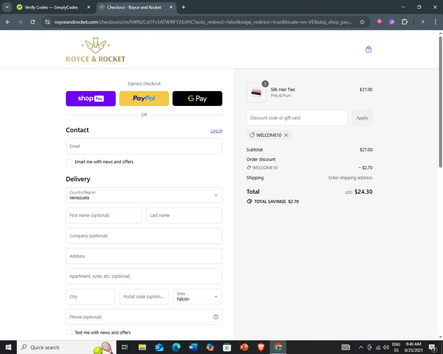Image resolution: width=443 pixels, height=354 pixels.
Task: Open the volume control in the tray
Action: [x=386, y=347]
